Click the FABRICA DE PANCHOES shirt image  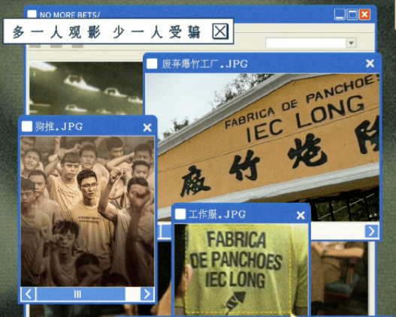point(241,270)
